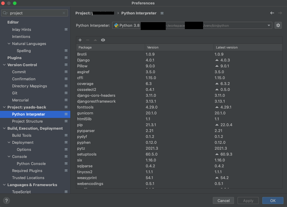Click the back navigation arrow
The image size is (287, 207).
tap(272, 13)
